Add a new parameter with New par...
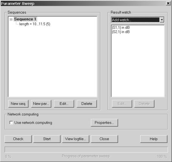 pos(41,104)
